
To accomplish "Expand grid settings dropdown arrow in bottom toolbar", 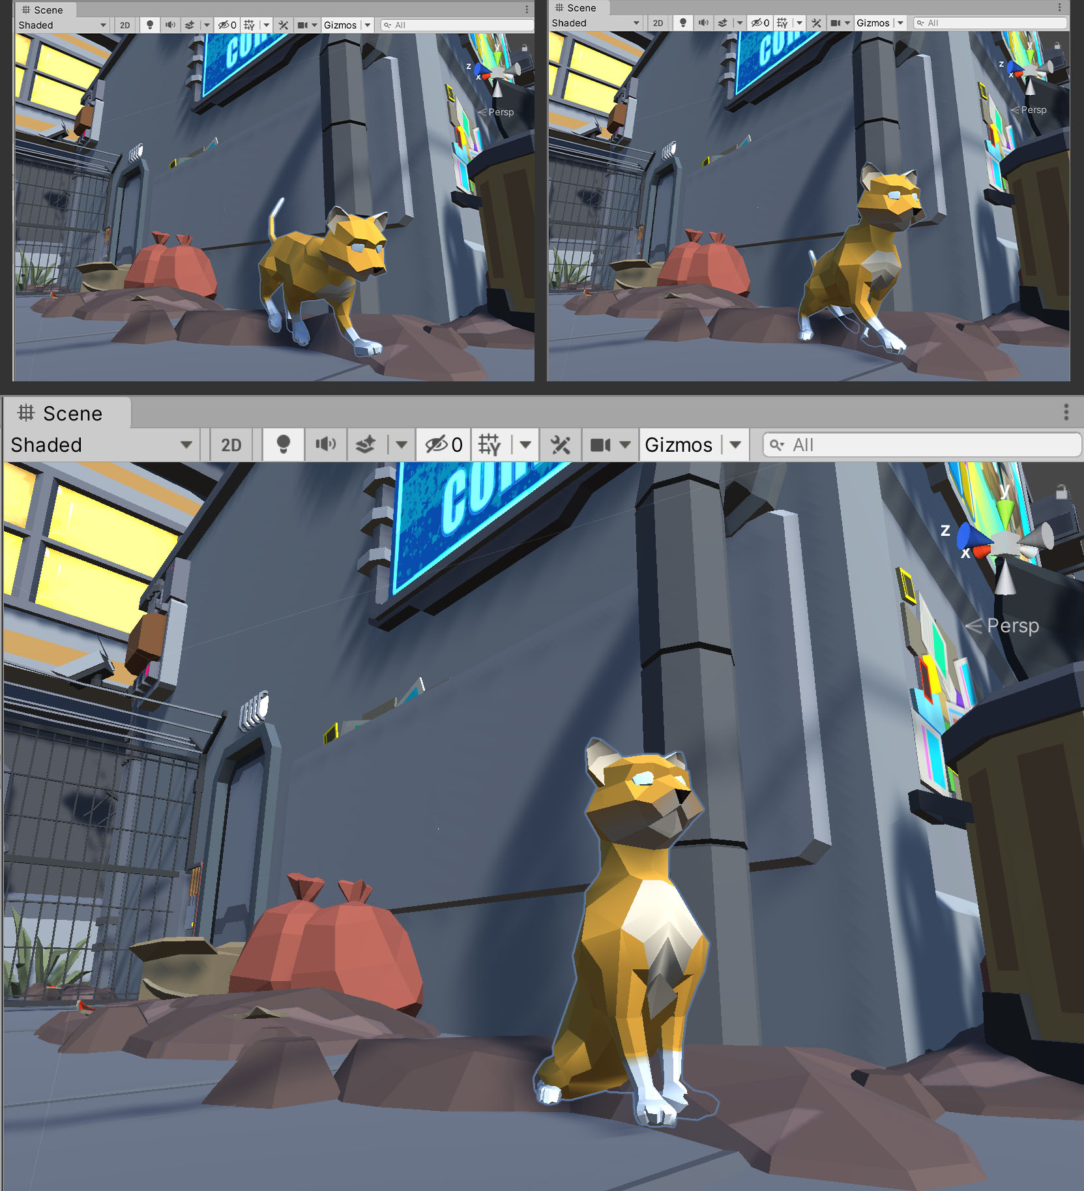I will point(525,445).
